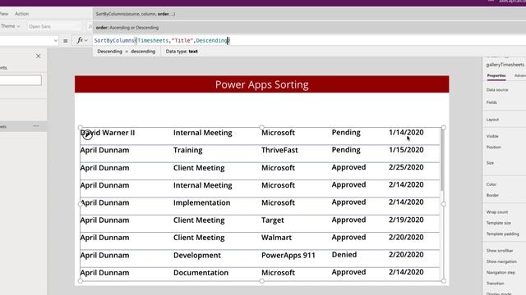Click the Wrap count property
This screenshot has height=295, width=526.
(x=496, y=212)
